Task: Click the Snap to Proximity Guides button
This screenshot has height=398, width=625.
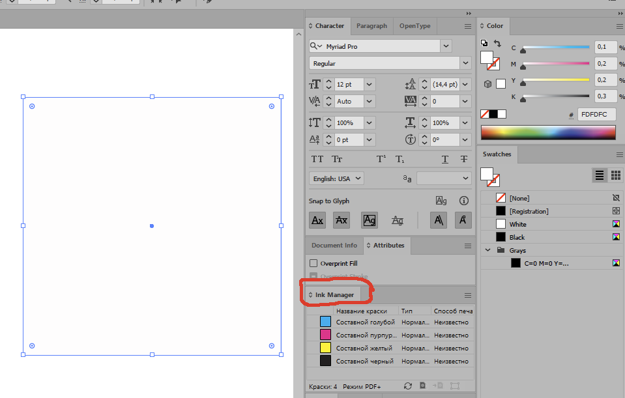Action: (398, 220)
